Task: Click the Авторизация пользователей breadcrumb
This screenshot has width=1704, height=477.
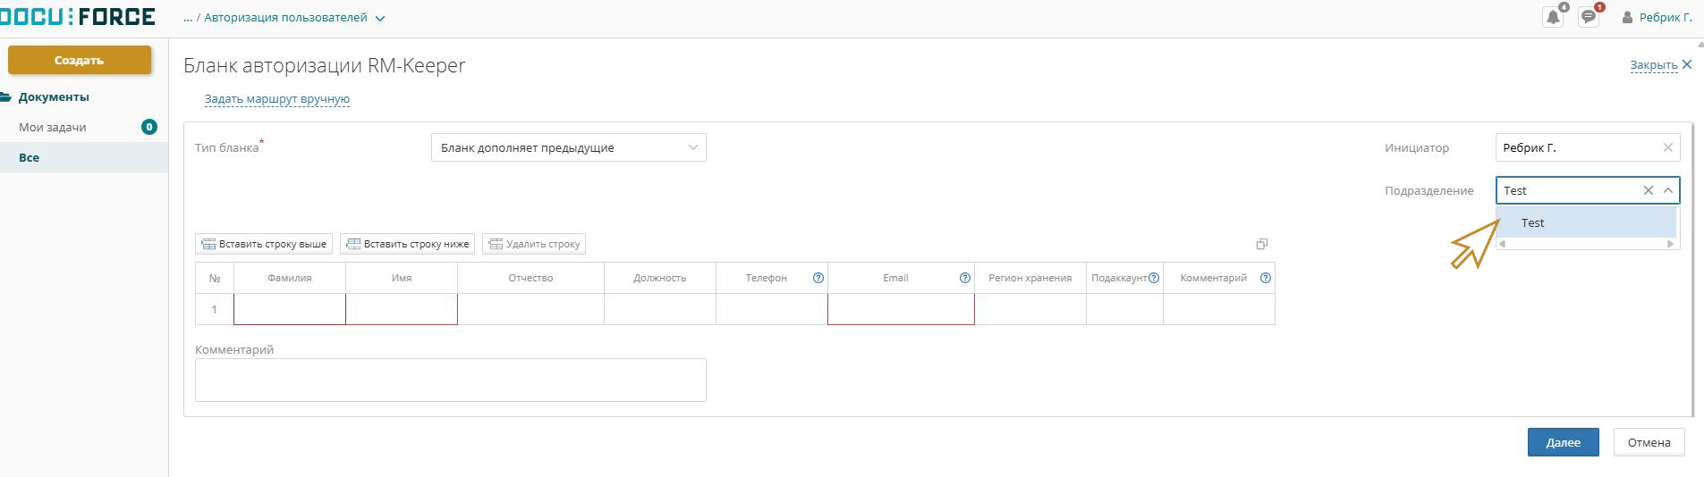Action: coord(285,18)
